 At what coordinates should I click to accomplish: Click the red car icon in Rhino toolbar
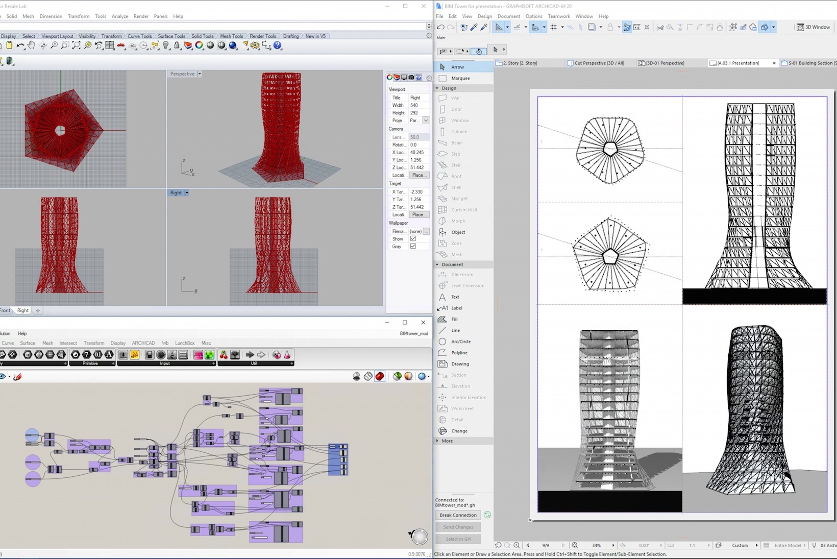tap(121, 45)
